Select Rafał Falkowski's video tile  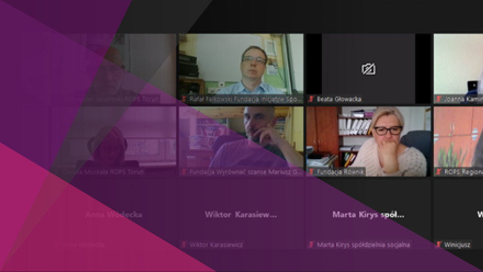[241, 69]
